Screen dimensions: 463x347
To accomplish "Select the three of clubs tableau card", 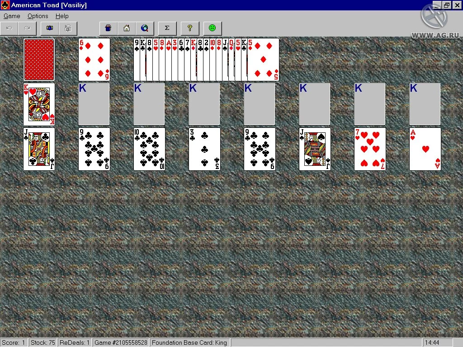I will click(205, 149).
